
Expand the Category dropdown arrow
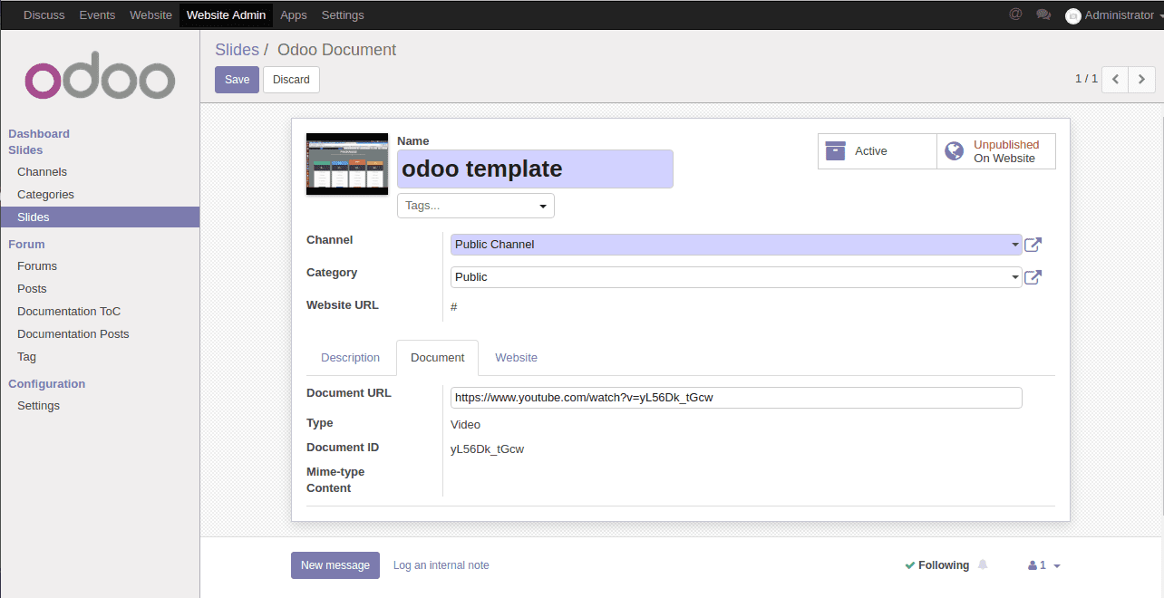[1015, 277]
